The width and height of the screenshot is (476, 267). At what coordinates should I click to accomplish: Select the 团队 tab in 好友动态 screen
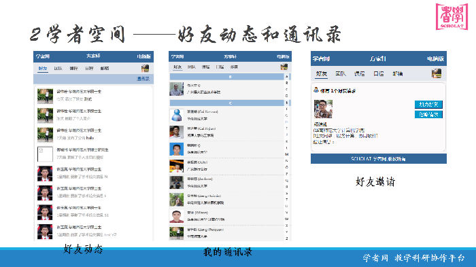58,69
